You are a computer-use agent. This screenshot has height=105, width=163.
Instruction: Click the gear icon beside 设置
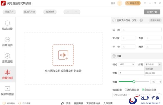(x=114, y=56)
